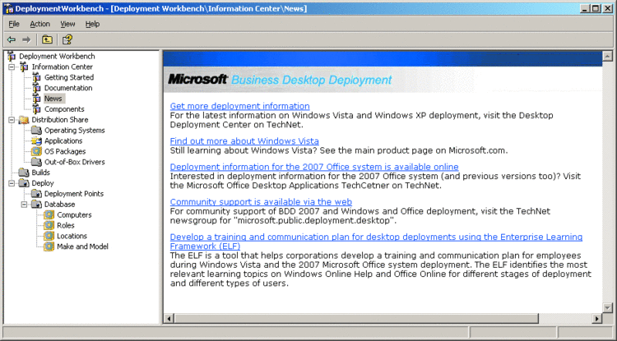This screenshot has width=617, height=341.
Task: Select the Make and Model tree label
Action: [x=82, y=247]
